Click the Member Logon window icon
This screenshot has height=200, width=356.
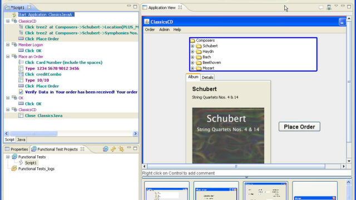[x=14, y=44]
